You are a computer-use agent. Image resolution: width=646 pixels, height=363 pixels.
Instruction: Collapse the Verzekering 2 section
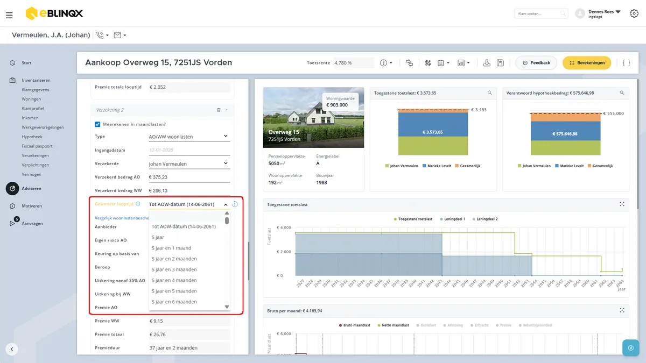[x=226, y=110]
